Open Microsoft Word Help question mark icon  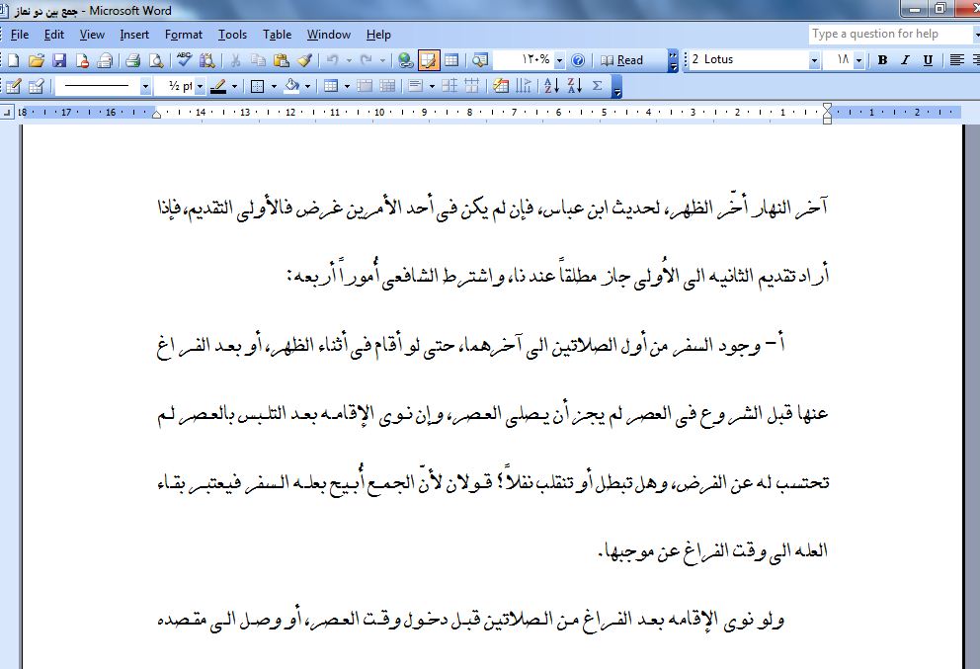[x=578, y=60]
